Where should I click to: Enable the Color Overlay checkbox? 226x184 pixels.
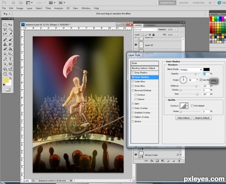point(133,108)
